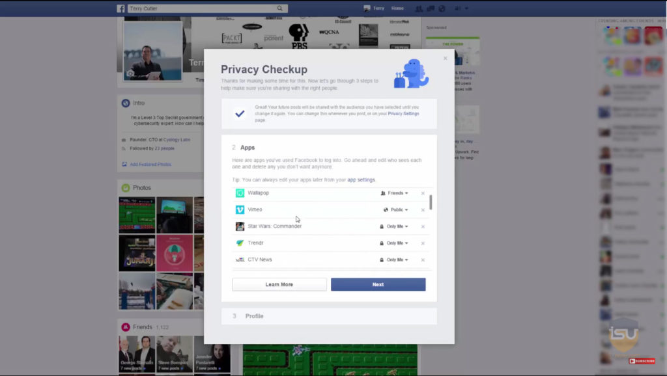
Task: Click the Trendr app icon
Action: click(x=240, y=243)
